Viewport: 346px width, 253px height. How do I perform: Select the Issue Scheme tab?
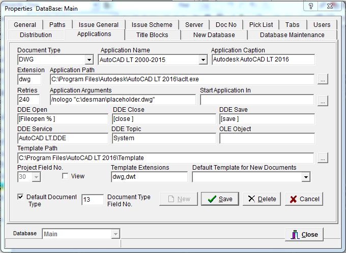pos(152,24)
